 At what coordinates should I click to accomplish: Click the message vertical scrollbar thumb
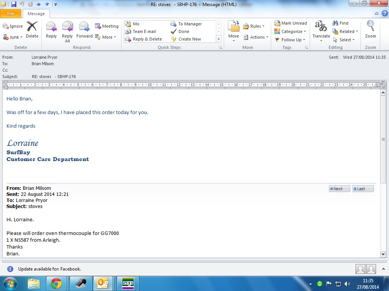tap(383, 139)
